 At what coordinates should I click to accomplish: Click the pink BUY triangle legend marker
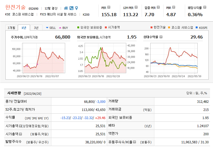pyautogui.click(x=60, y=28)
